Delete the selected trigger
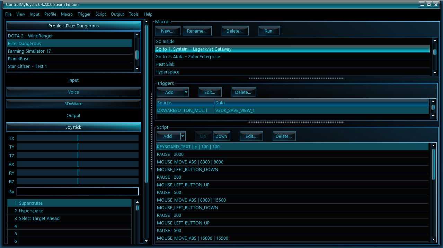Screen dimensions: 443x248 pyautogui.click(x=243, y=92)
